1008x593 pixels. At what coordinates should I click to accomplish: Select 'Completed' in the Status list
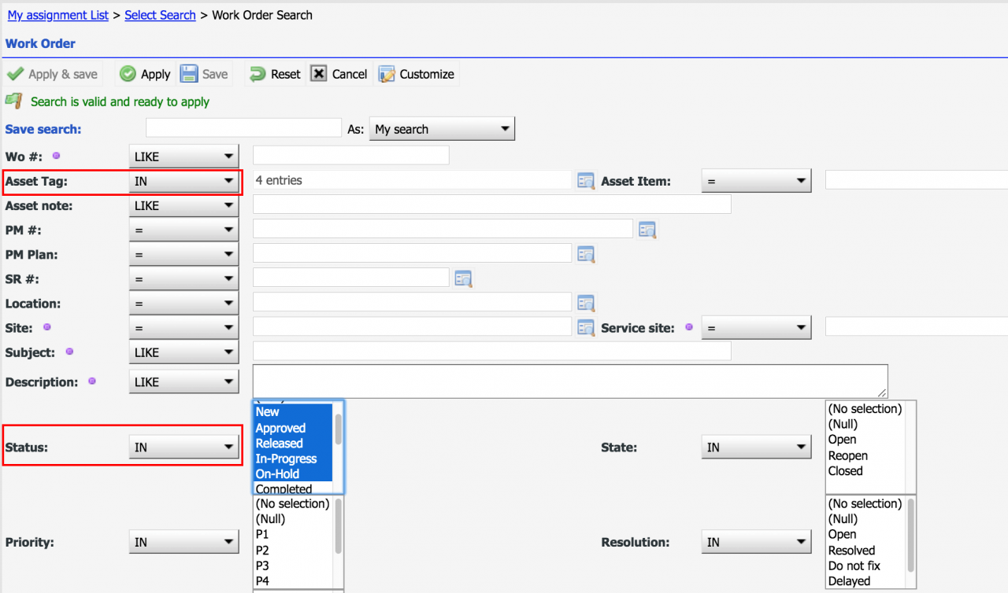(283, 489)
